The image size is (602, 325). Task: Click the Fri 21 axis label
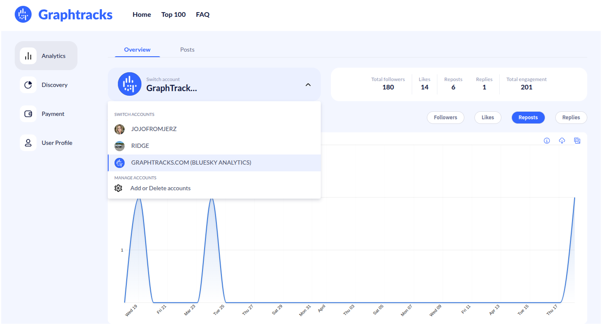162,309
